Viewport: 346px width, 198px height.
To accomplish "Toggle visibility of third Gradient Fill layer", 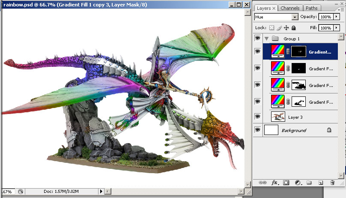I will tap(257, 85).
